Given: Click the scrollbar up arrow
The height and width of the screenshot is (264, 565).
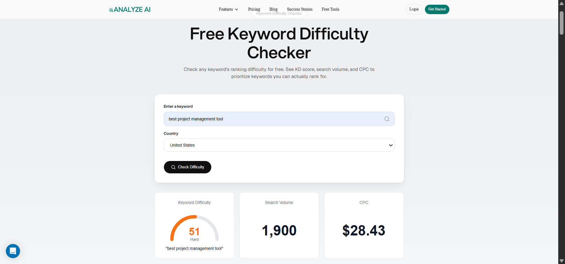Looking at the screenshot, I should click(x=561, y=3).
